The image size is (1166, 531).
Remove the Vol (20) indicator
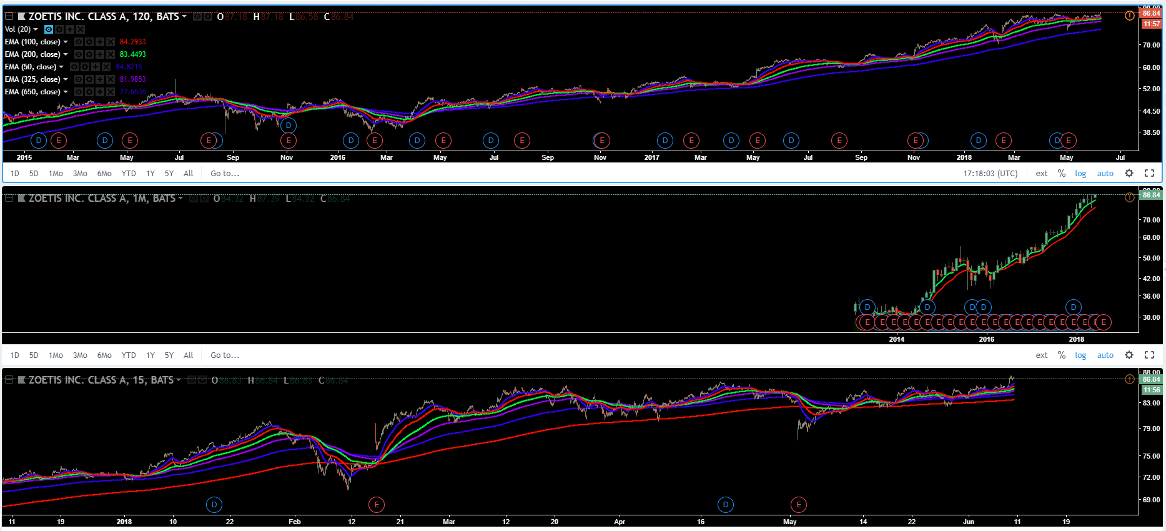click(81, 29)
